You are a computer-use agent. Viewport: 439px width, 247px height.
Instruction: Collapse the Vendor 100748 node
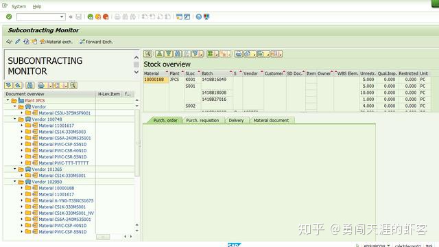[x=15, y=119]
